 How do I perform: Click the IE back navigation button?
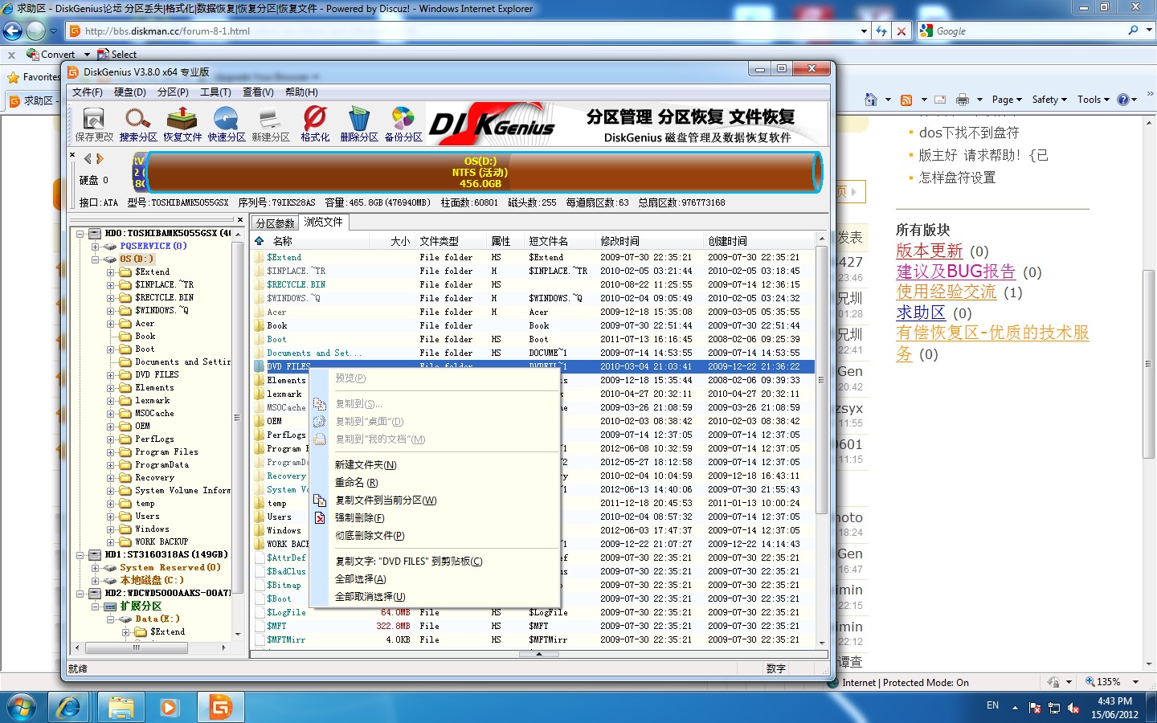pyautogui.click(x=13, y=31)
